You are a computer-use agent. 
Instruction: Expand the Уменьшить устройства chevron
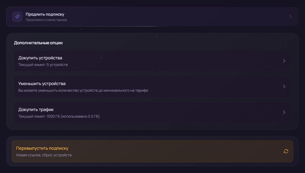coord(284,86)
